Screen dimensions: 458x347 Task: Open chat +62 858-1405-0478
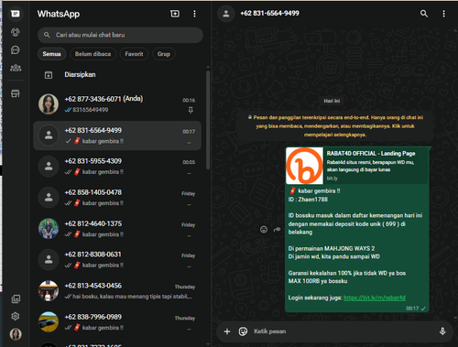click(117, 198)
